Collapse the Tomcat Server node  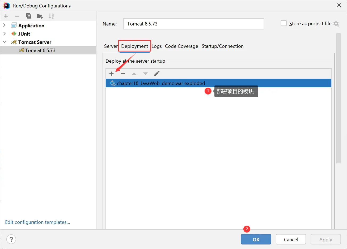(x=5, y=42)
